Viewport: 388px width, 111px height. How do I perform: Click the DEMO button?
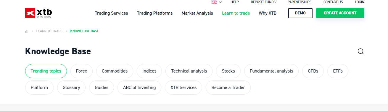(x=300, y=13)
